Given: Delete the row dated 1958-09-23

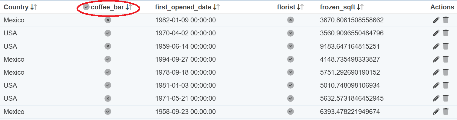Looking at the screenshot, I should click(445, 112).
